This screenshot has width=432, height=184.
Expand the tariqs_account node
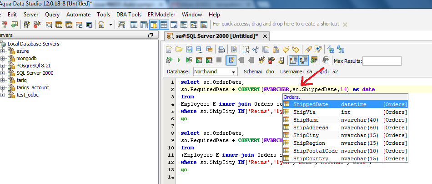[2, 87]
